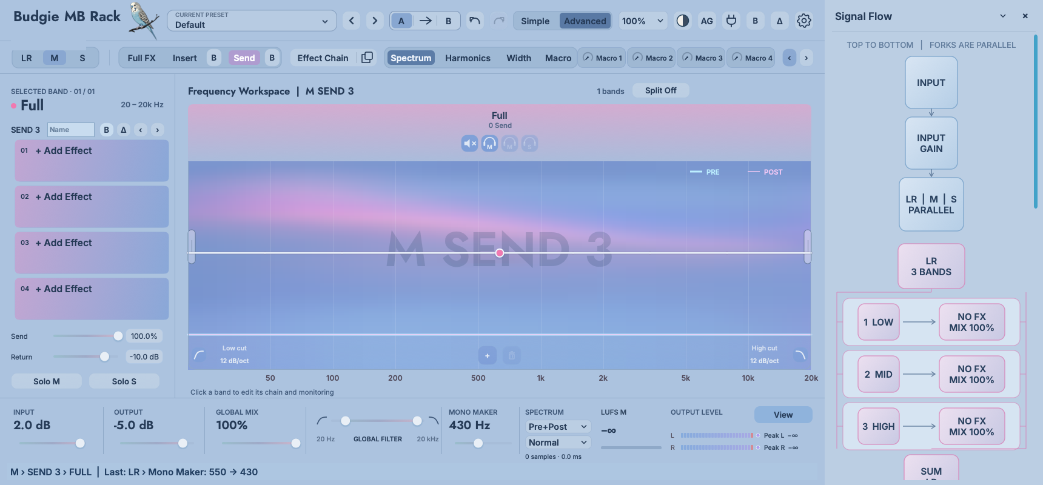Enable Solo M
This screenshot has width=1043, height=485.
pos(47,381)
